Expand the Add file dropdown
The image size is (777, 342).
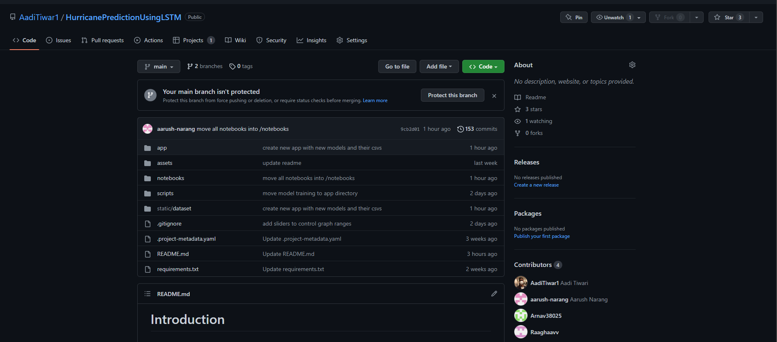click(439, 66)
